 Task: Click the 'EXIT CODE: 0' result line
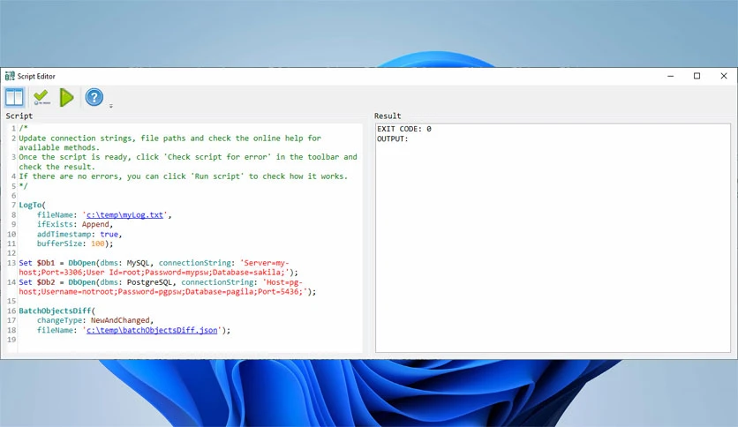point(403,129)
